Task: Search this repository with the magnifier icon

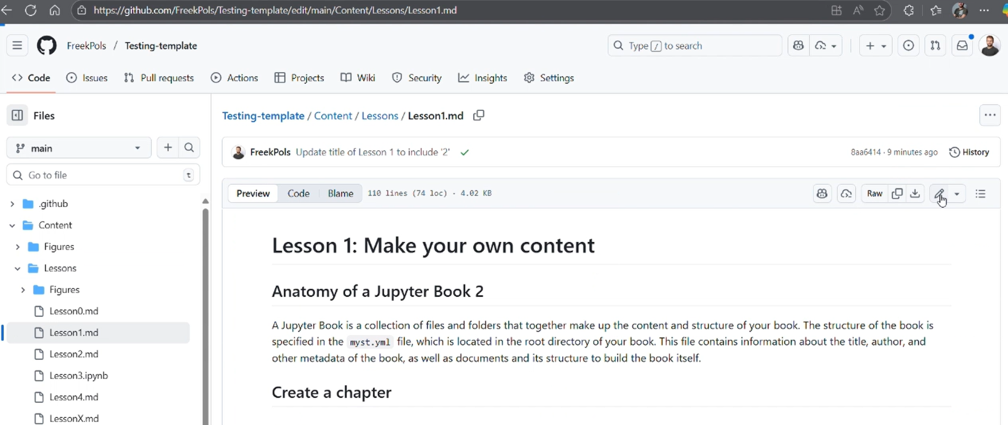Action: click(189, 148)
